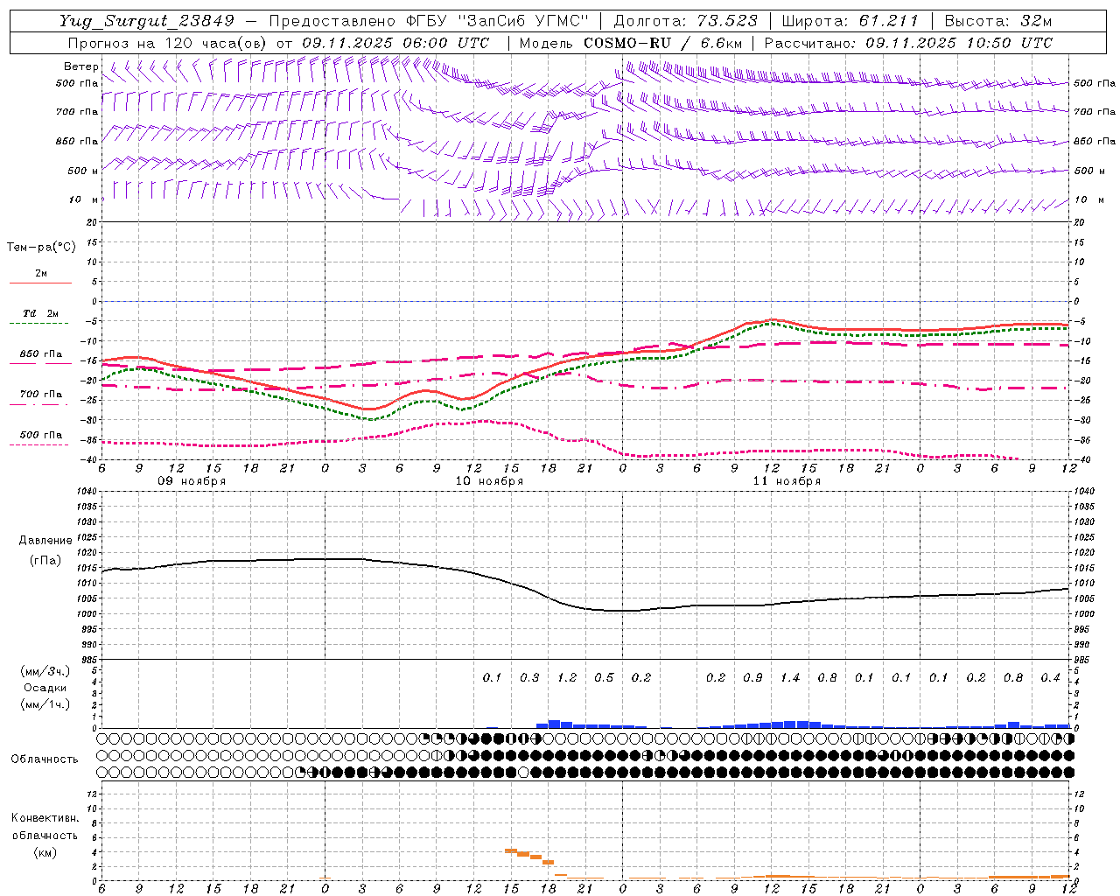Click the Конвективн. convective cloud label

[45, 818]
